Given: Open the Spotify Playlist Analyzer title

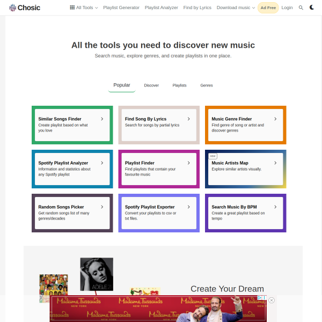Looking at the screenshot, I should 63,163.
